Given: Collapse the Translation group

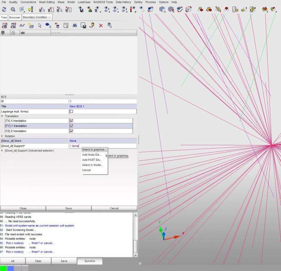Looking at the screenshot, I should coord(2,116).
